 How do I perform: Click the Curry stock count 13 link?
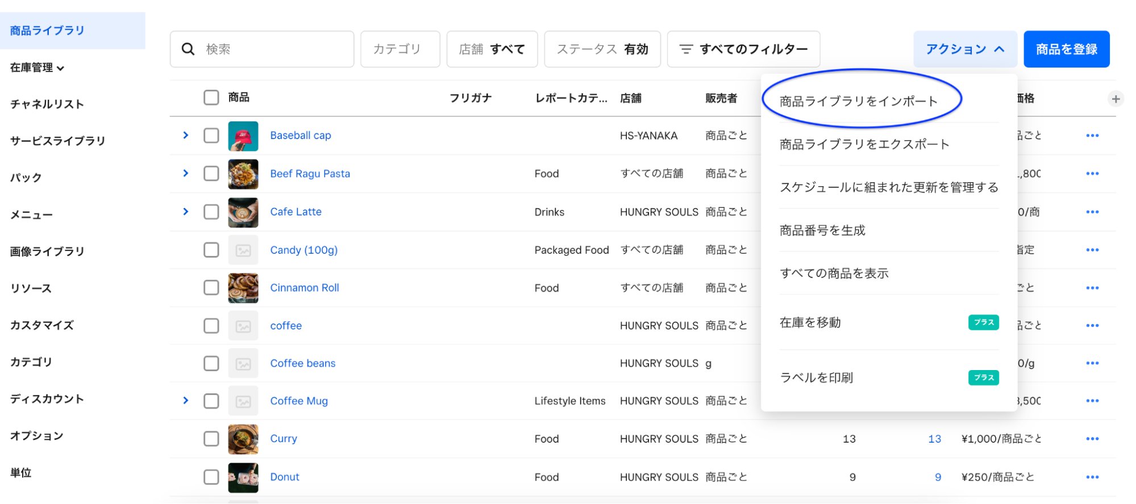(x=935, y=439)
